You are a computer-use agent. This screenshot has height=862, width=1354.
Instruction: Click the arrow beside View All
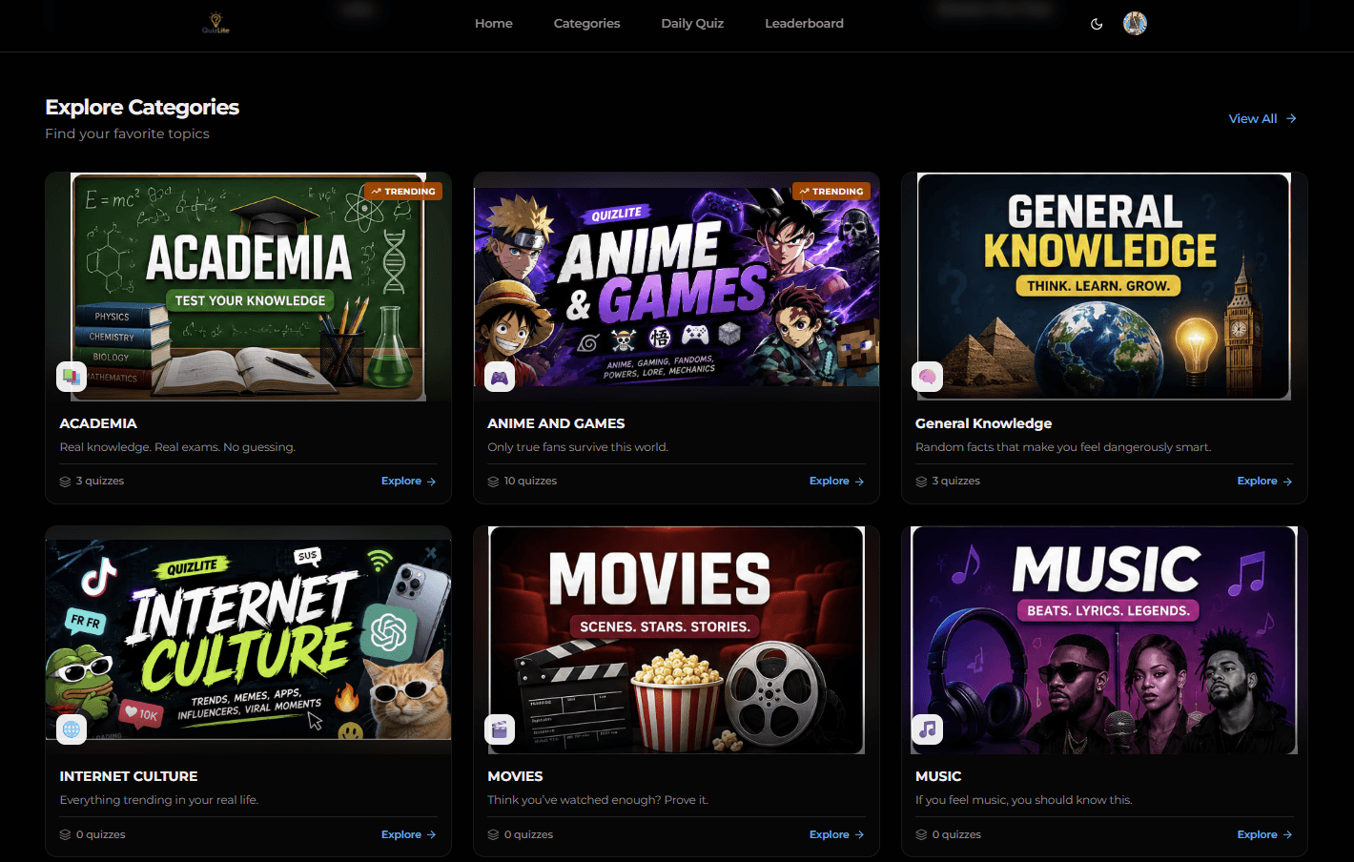pyautogui.click(x=1291, y=118)
